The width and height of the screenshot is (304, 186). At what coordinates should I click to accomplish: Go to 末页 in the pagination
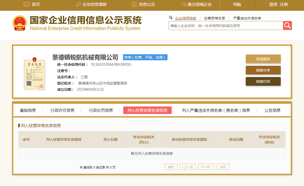point(223,167)
